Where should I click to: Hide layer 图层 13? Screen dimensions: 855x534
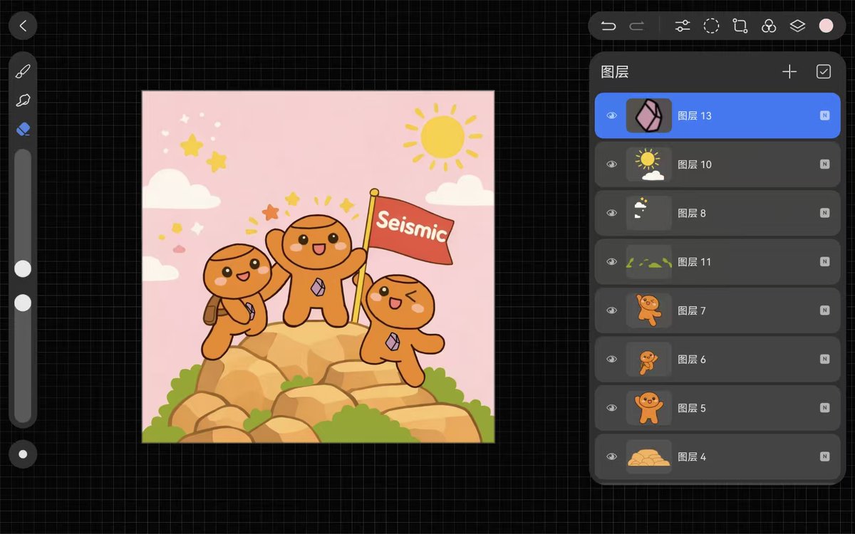(611, 115)
